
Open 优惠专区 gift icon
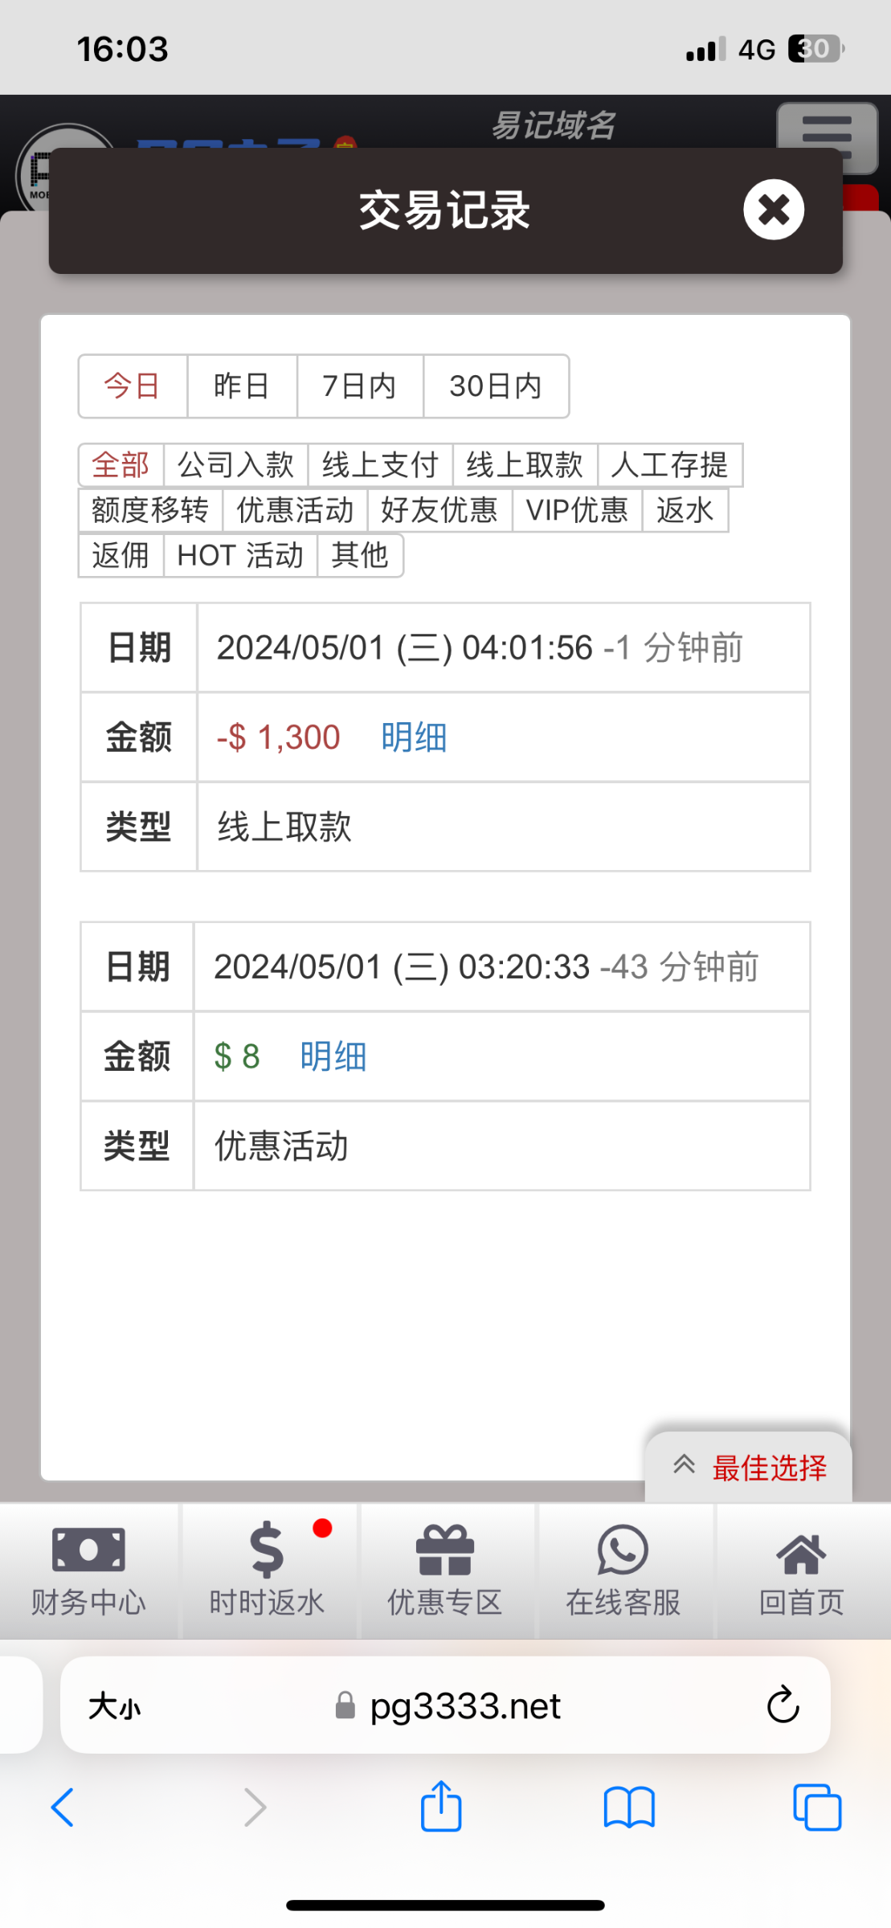[445, 1550]
